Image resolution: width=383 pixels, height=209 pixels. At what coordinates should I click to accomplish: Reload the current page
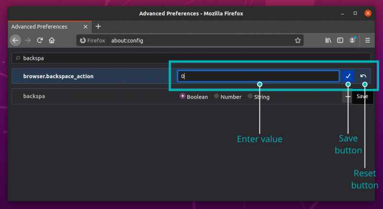40,41
